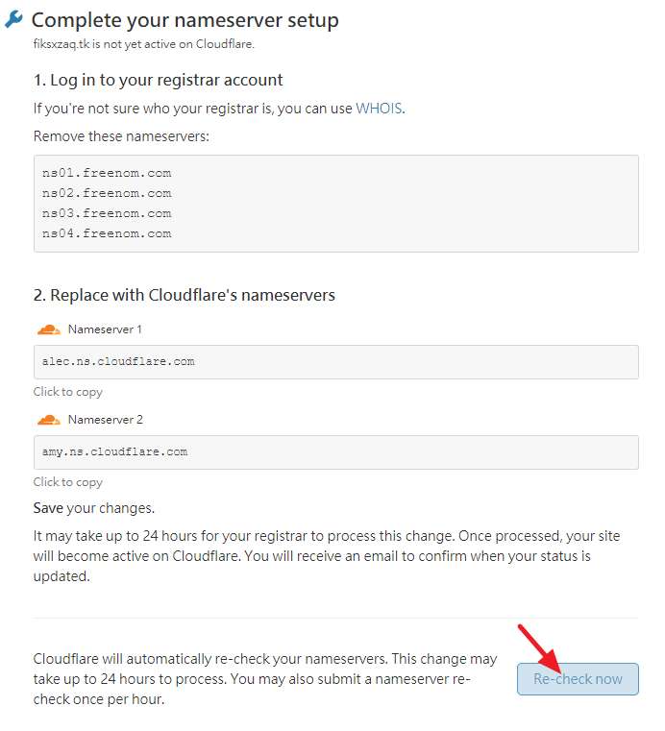The image size is (665, 731).
Task: Select the ns04.freenom.com line
Action: coord(107,233)
